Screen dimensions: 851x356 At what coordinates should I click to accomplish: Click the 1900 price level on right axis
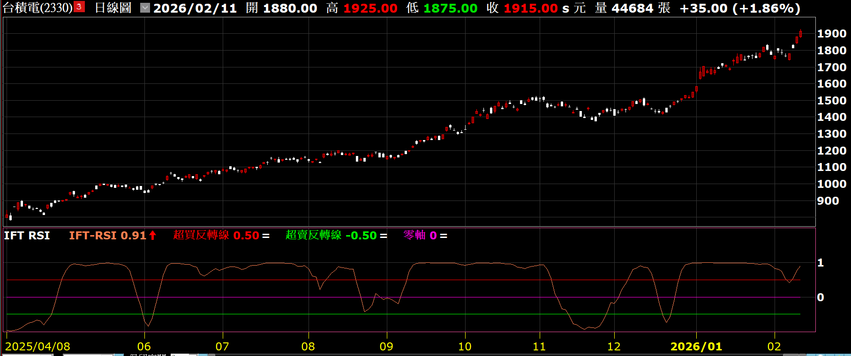click(831, 34)
